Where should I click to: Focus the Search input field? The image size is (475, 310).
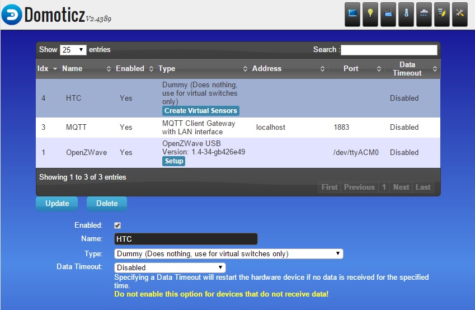389,50
